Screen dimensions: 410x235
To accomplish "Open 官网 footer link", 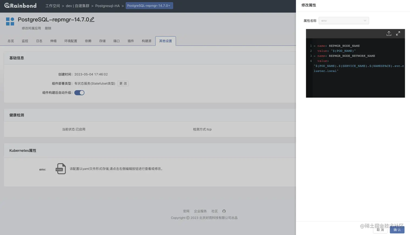I will [186, 211].
